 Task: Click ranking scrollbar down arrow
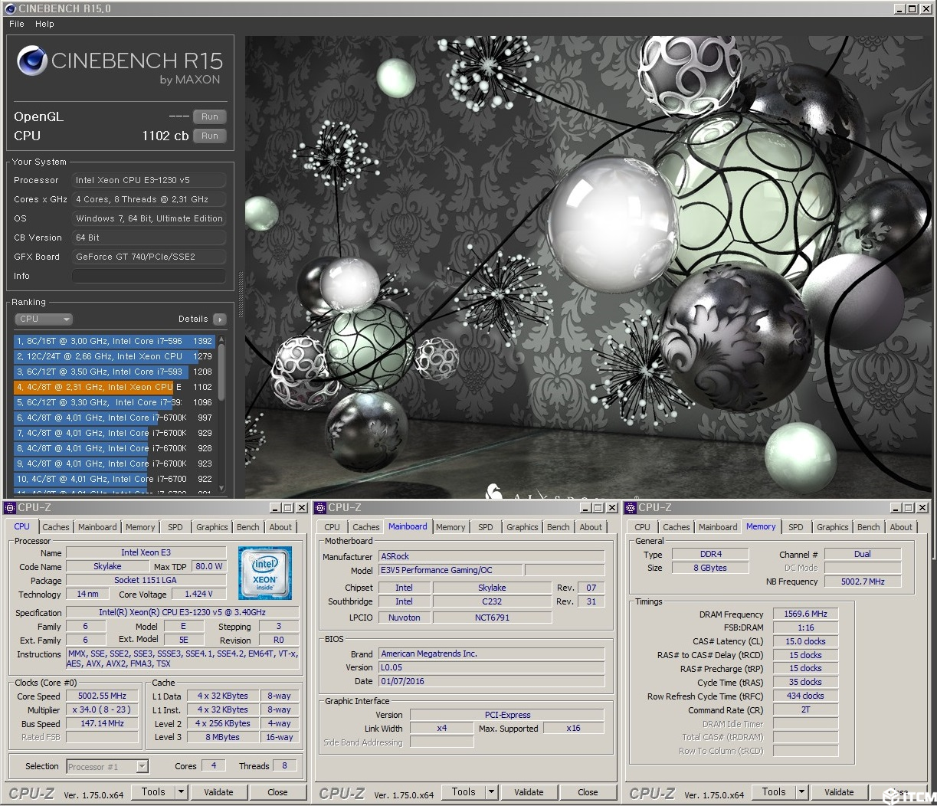[x=221, y=488]
